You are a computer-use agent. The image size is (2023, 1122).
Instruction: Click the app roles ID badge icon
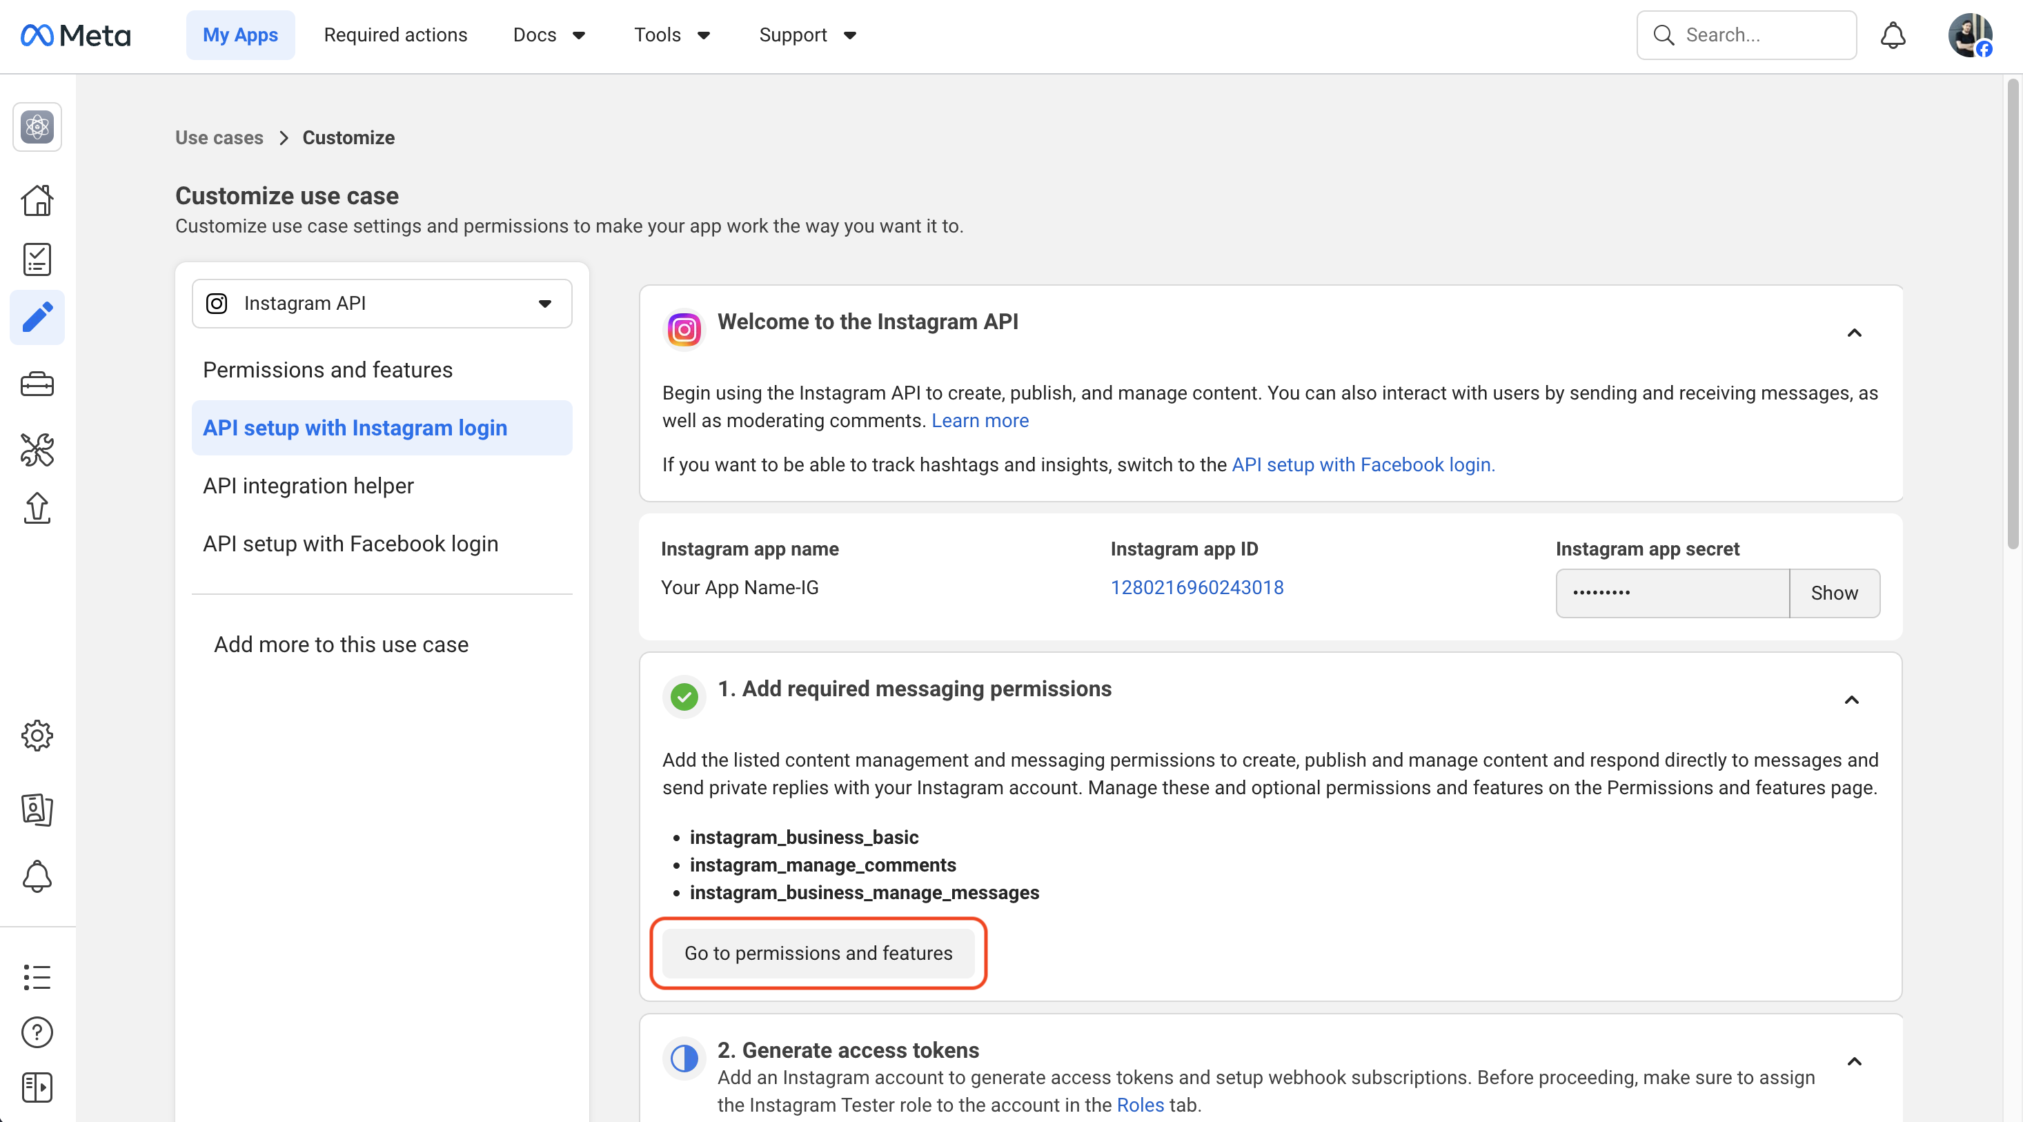(x=37, y=809)
